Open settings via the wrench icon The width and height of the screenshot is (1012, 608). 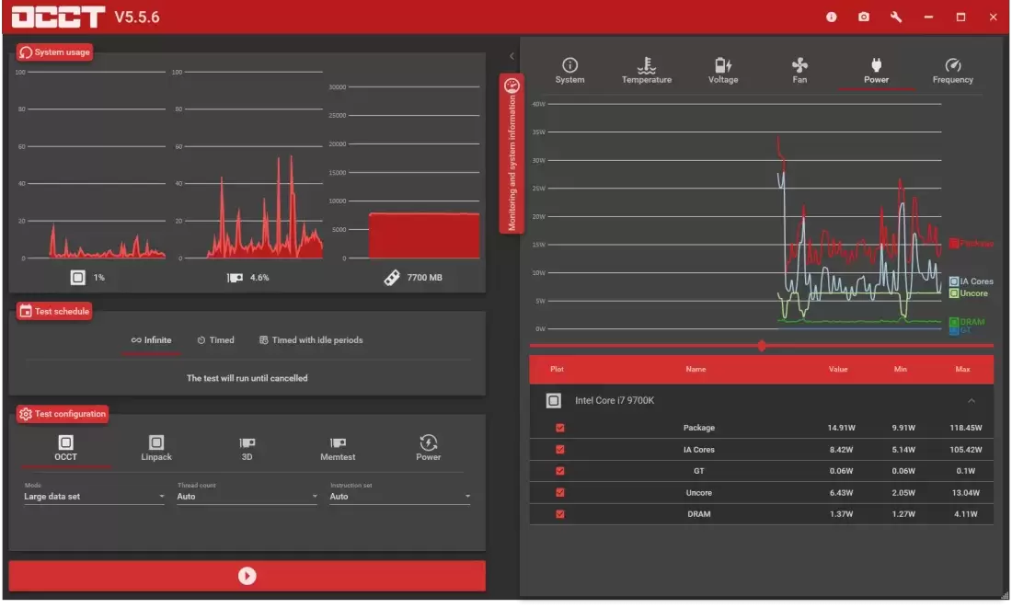tap(896, 17)
